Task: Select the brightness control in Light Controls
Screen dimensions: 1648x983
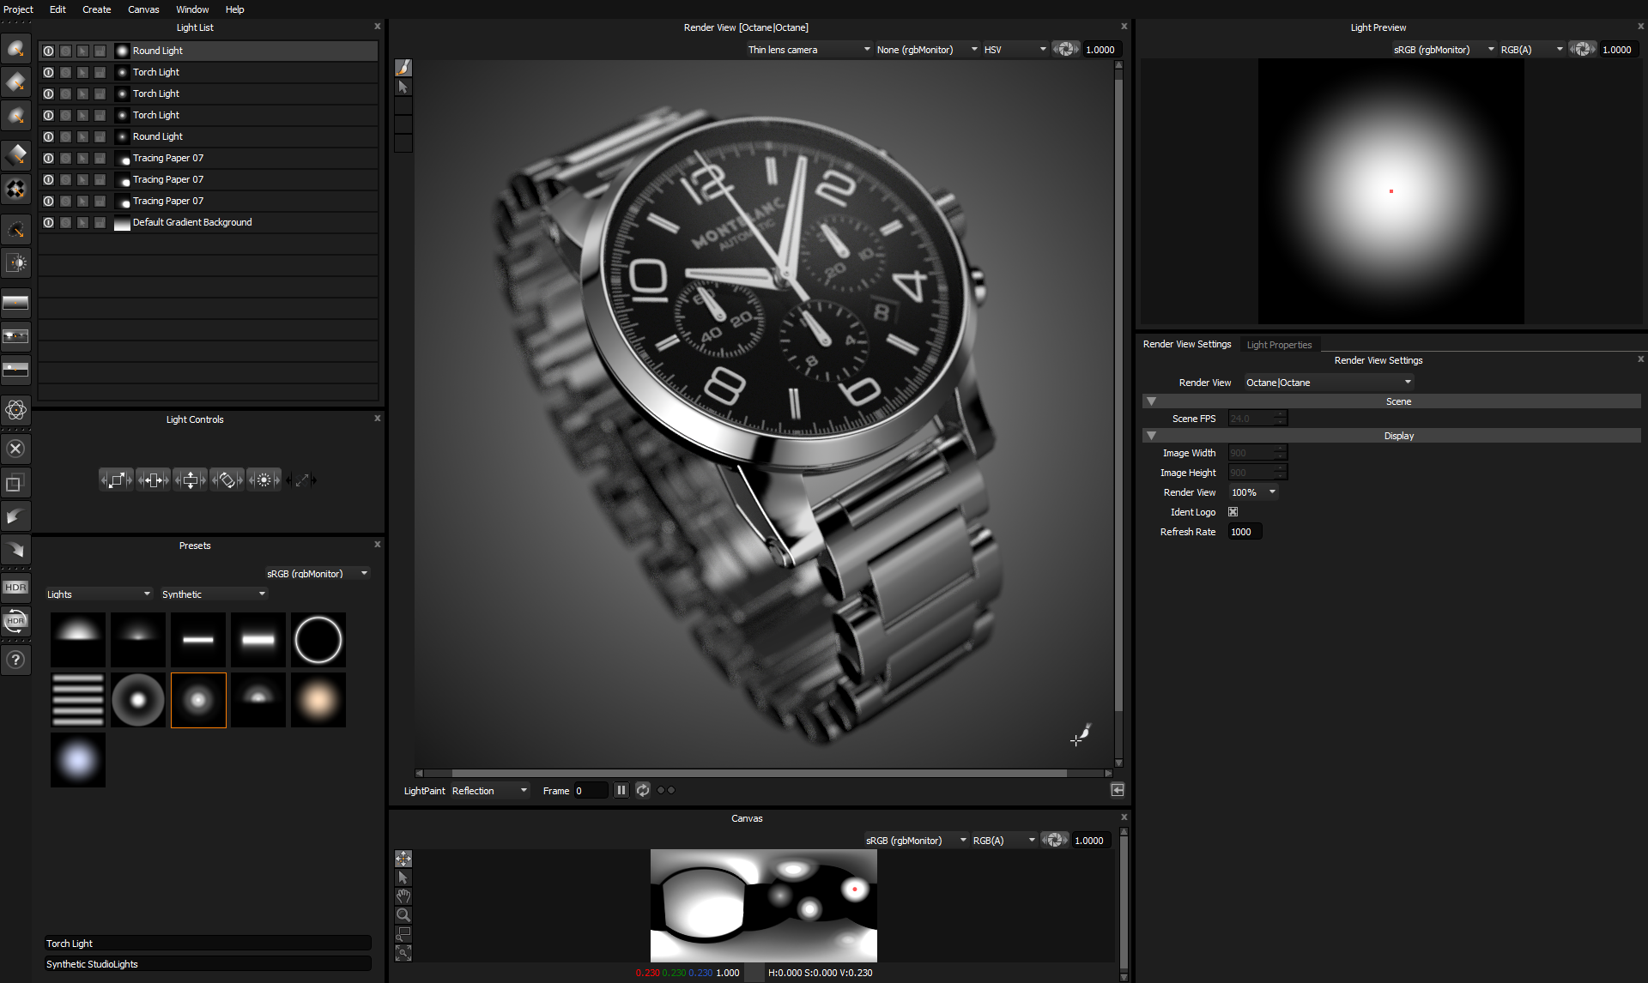Action: [264, 480]
